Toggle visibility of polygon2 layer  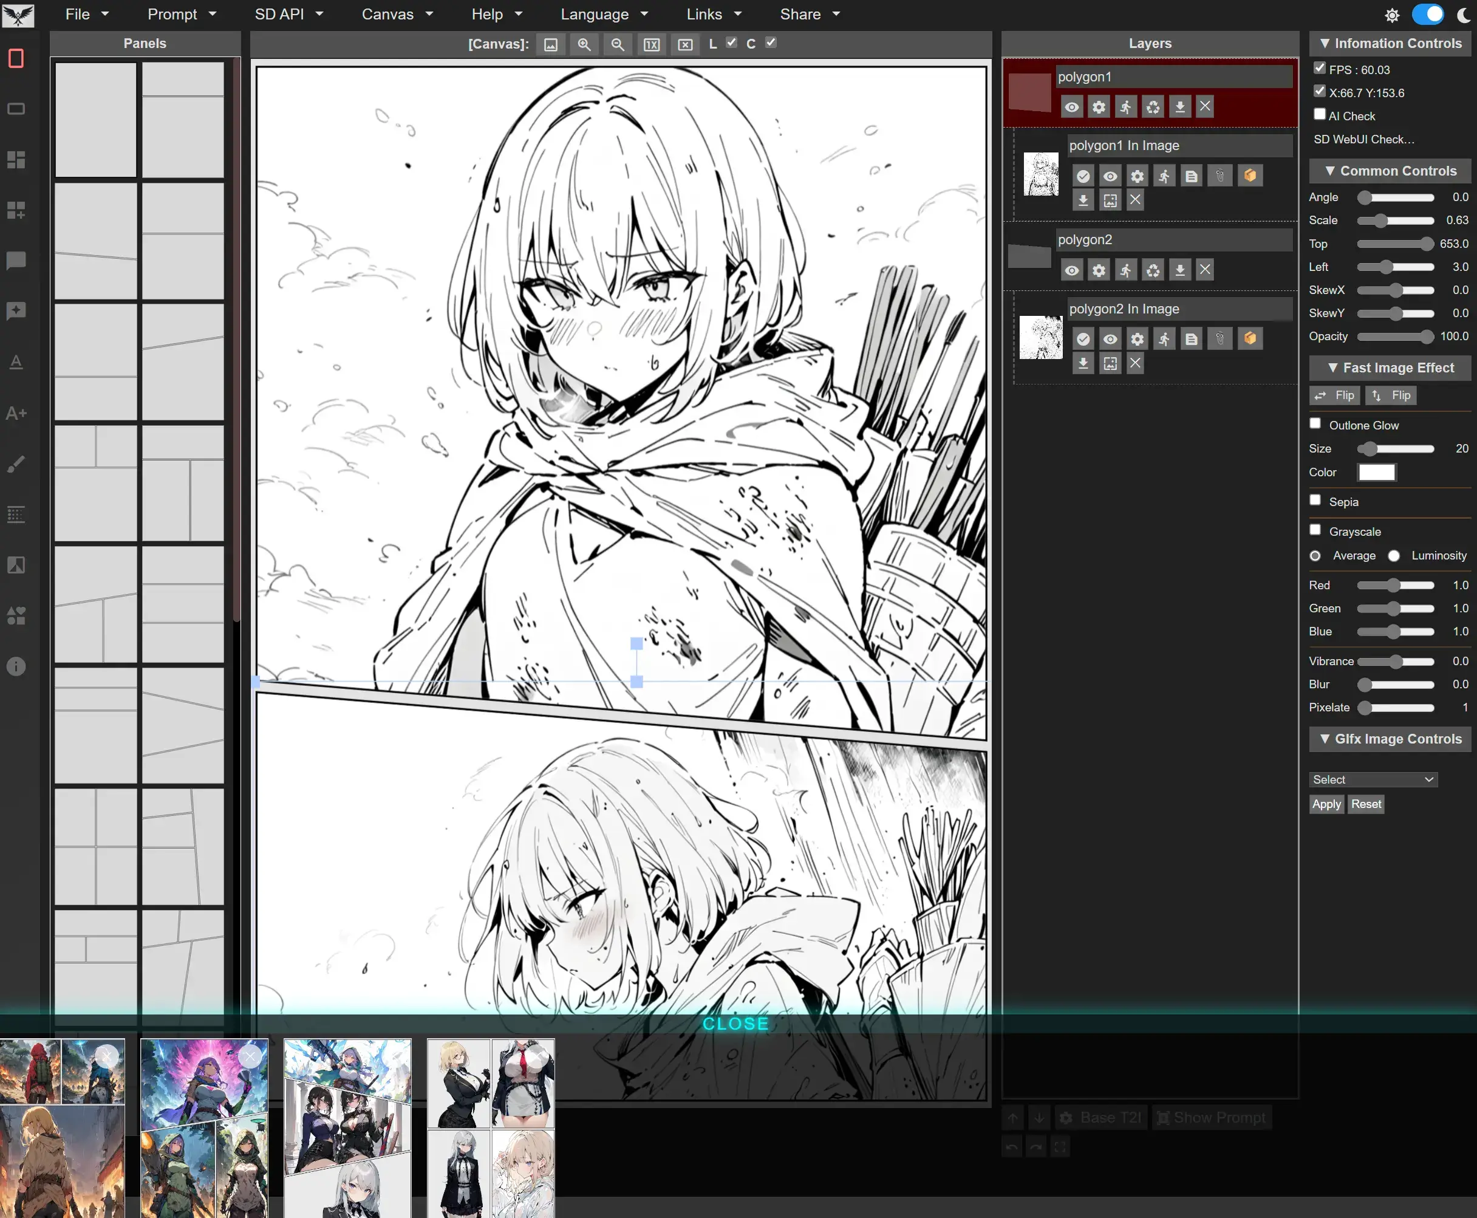click(1072, 270)
